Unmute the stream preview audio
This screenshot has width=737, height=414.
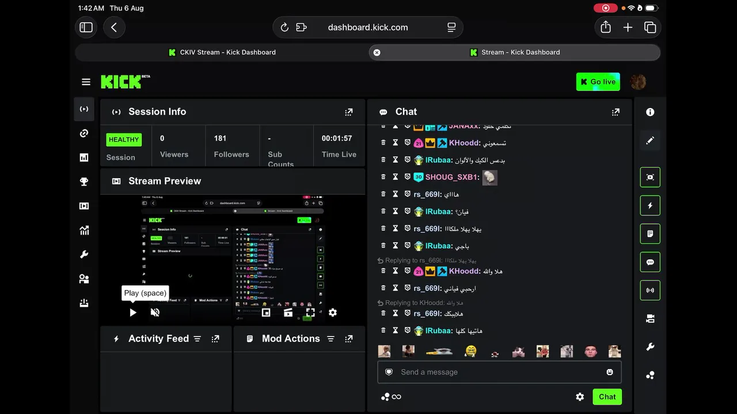pyautogui.click(x=155, y=312)
